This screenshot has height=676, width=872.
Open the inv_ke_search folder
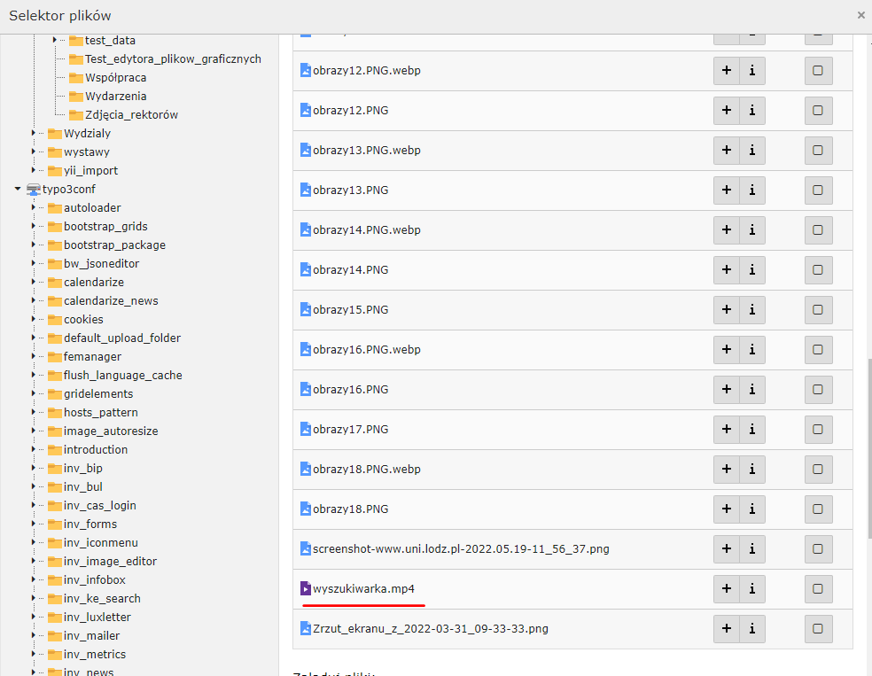(x=102, y=599)
